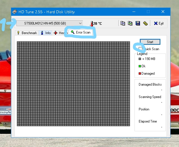Click the Exit button
The image size is (179, 147).
click(159, 23)
